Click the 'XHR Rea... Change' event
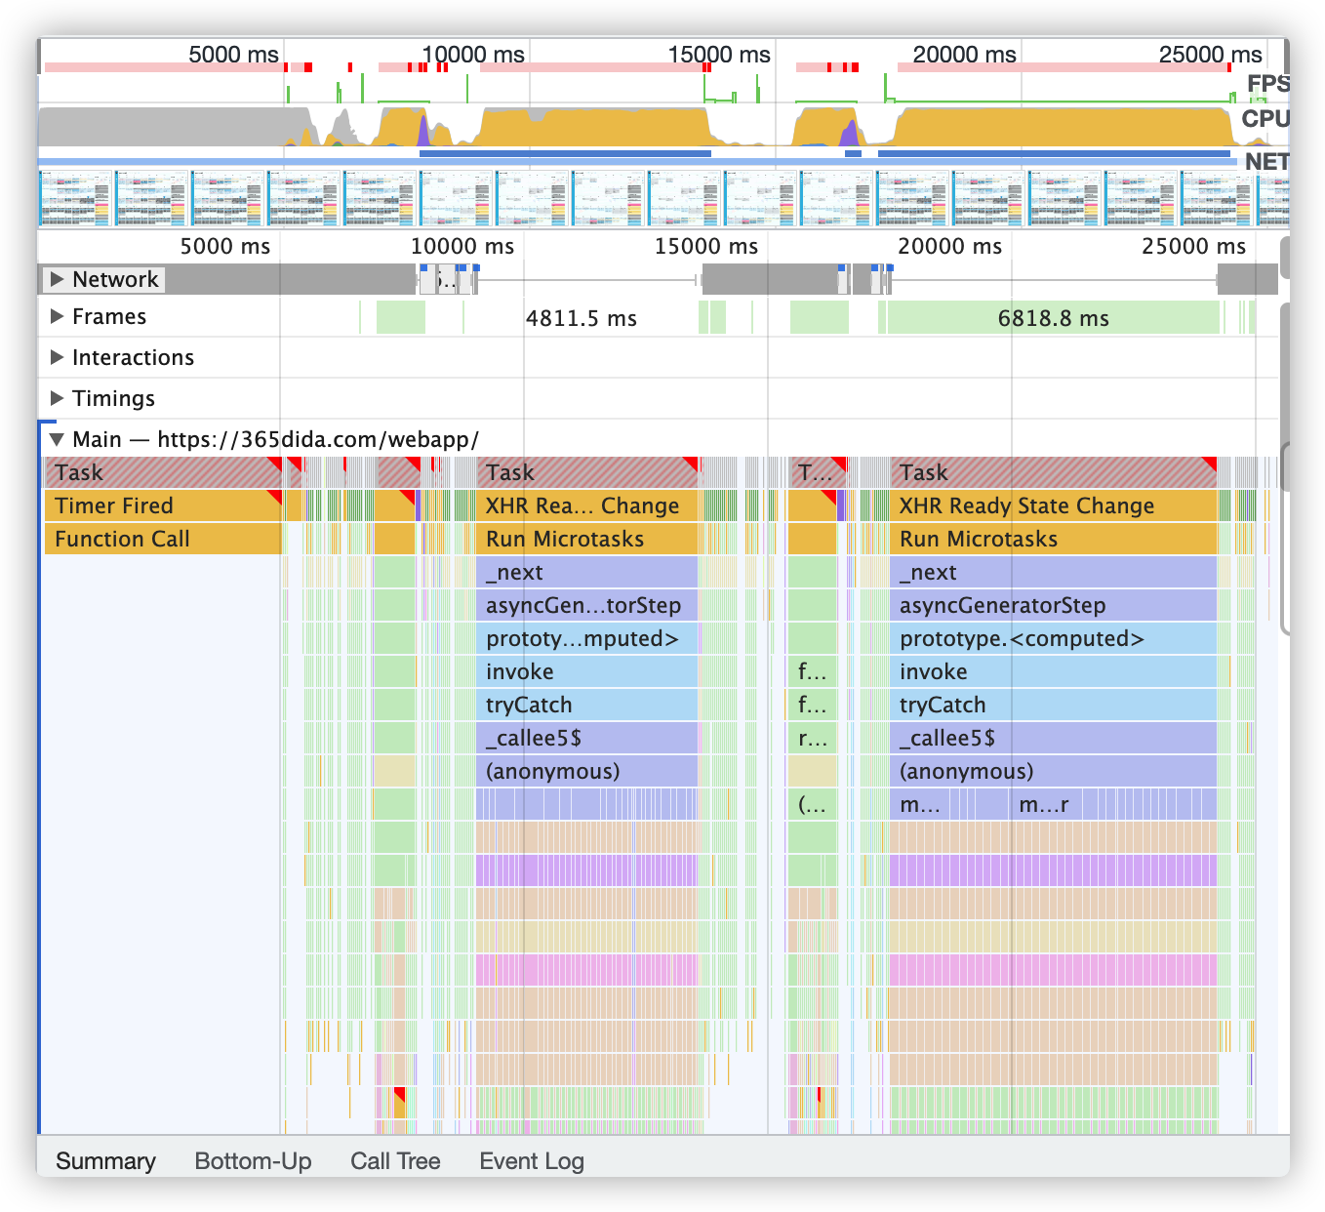 tap(588, 505)
